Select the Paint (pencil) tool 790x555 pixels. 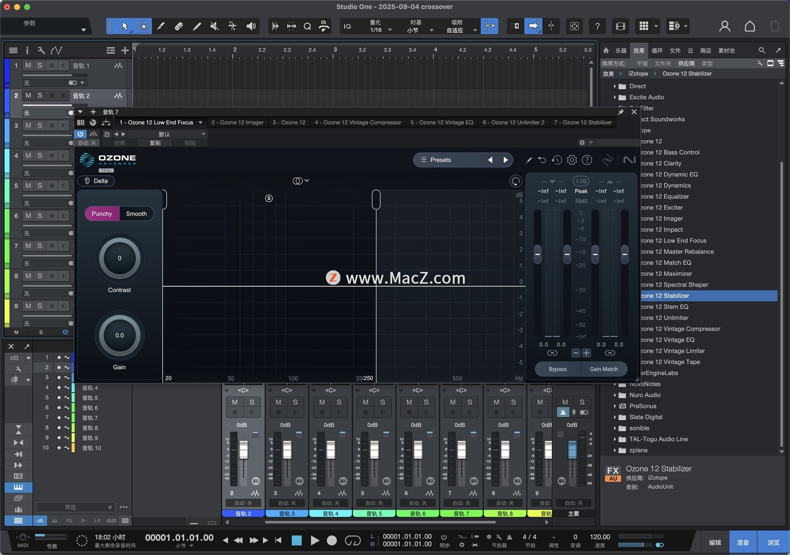[197, 26]
